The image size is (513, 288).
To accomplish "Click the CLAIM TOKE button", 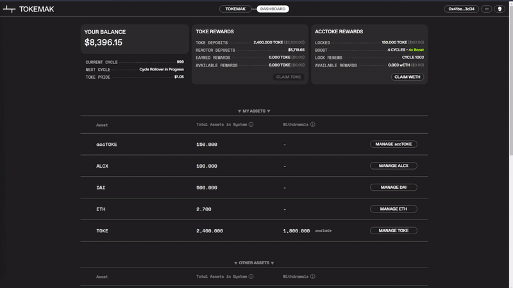I will pyautogui.click(x=288, y=77).
